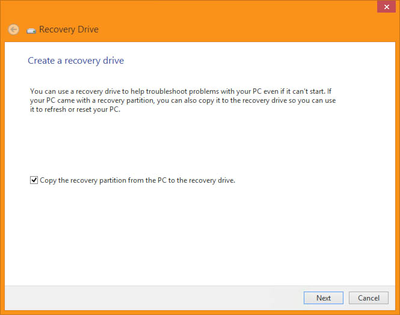
Task: Click the line ending 'refresh or reset your PC'
Action: coord(75,109)
